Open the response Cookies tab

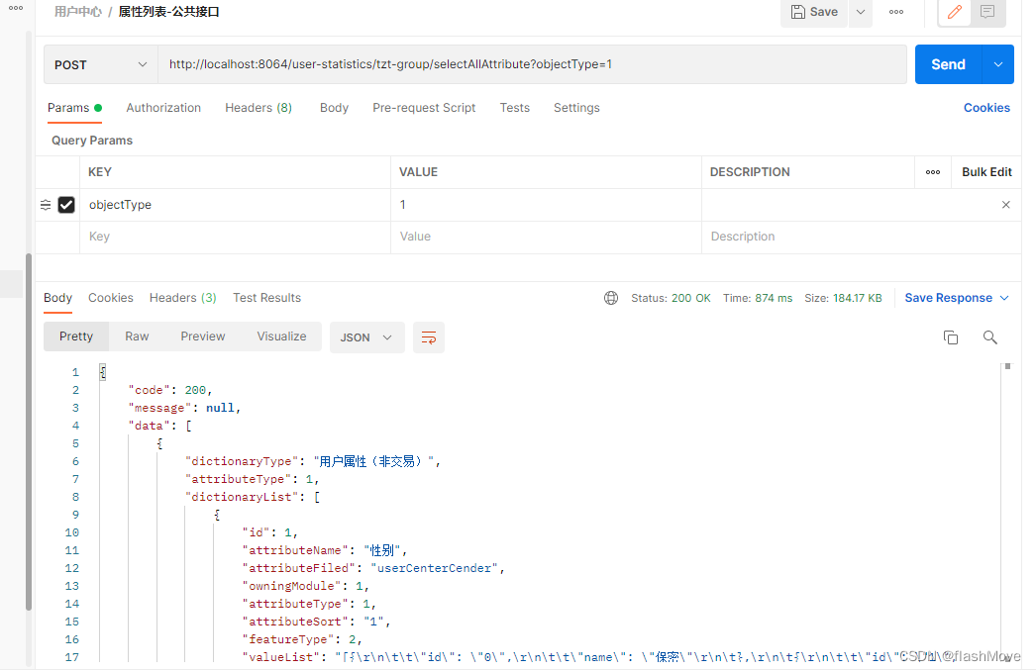pos(110,299)
